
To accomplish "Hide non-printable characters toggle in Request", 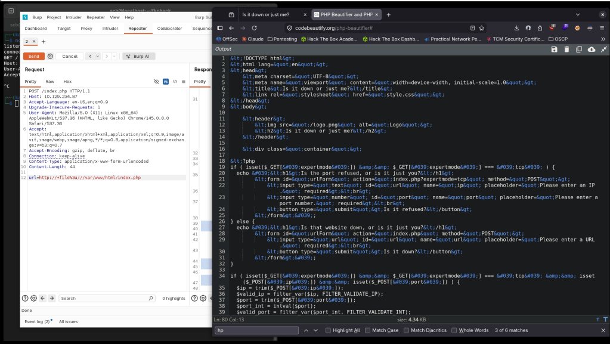I will [x=157, y=81].
